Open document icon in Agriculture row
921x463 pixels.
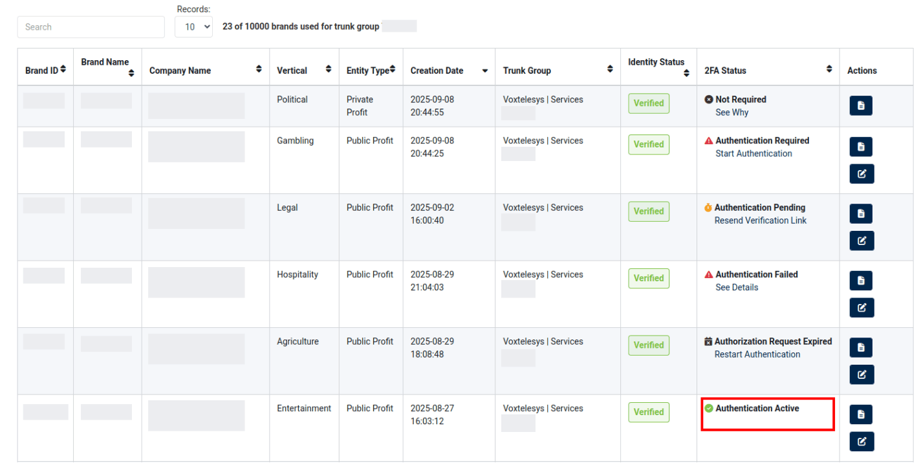click(860, 348)
